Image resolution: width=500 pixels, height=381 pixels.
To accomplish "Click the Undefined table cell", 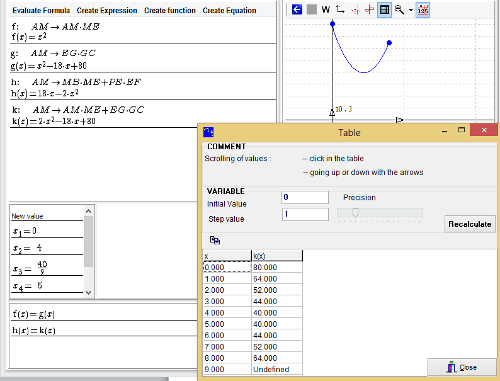I will click(277, 369).
